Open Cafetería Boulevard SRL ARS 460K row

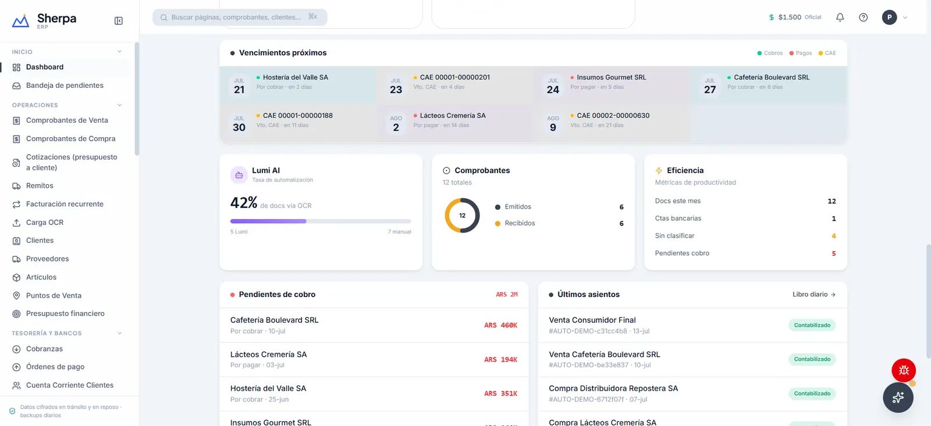pos(374,325)
